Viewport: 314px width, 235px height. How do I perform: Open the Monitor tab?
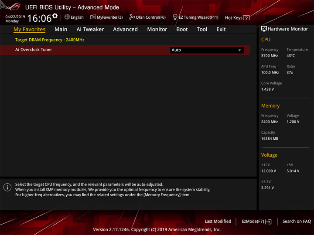point(157,30)
